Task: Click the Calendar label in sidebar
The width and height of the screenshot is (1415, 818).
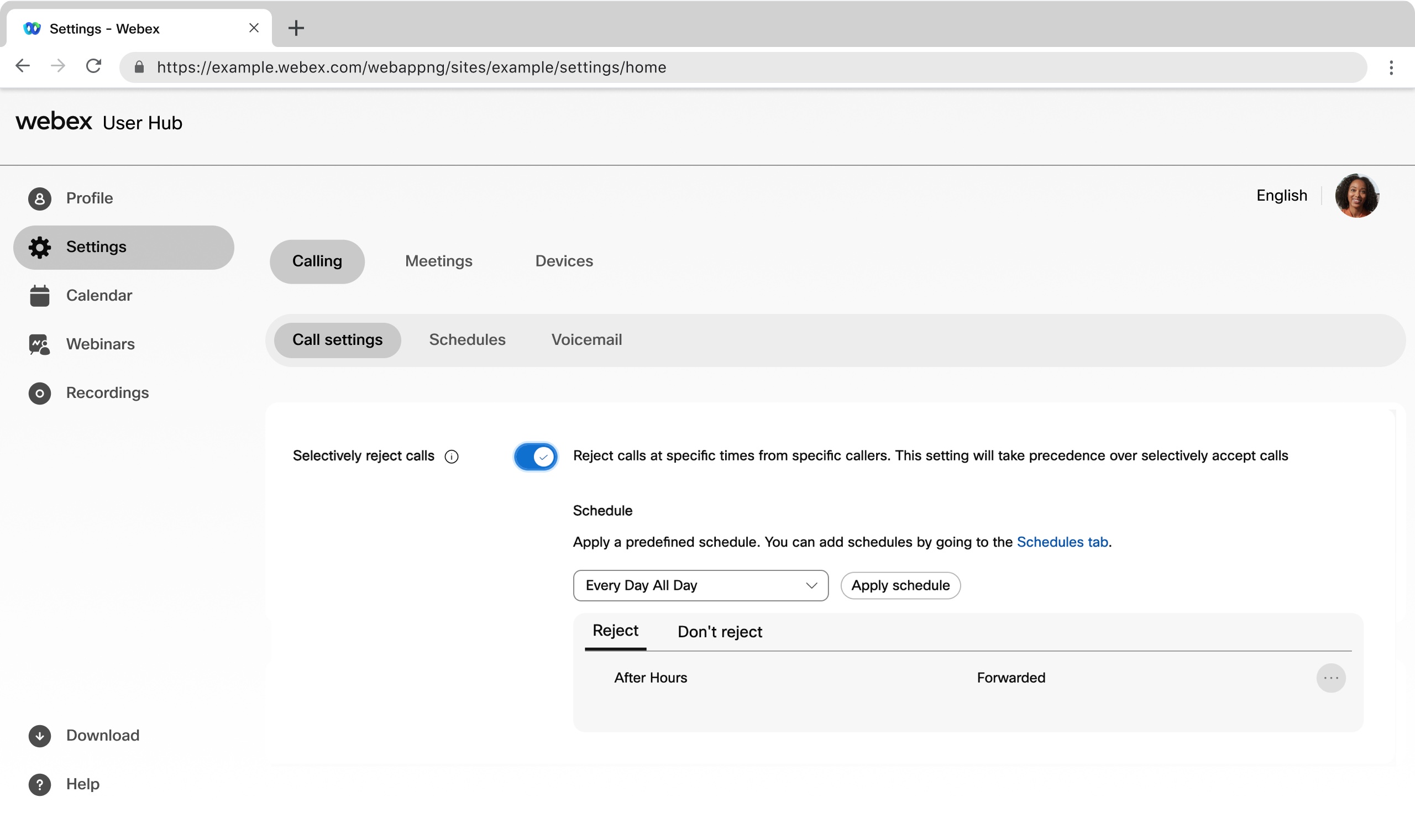Action: 99,296
